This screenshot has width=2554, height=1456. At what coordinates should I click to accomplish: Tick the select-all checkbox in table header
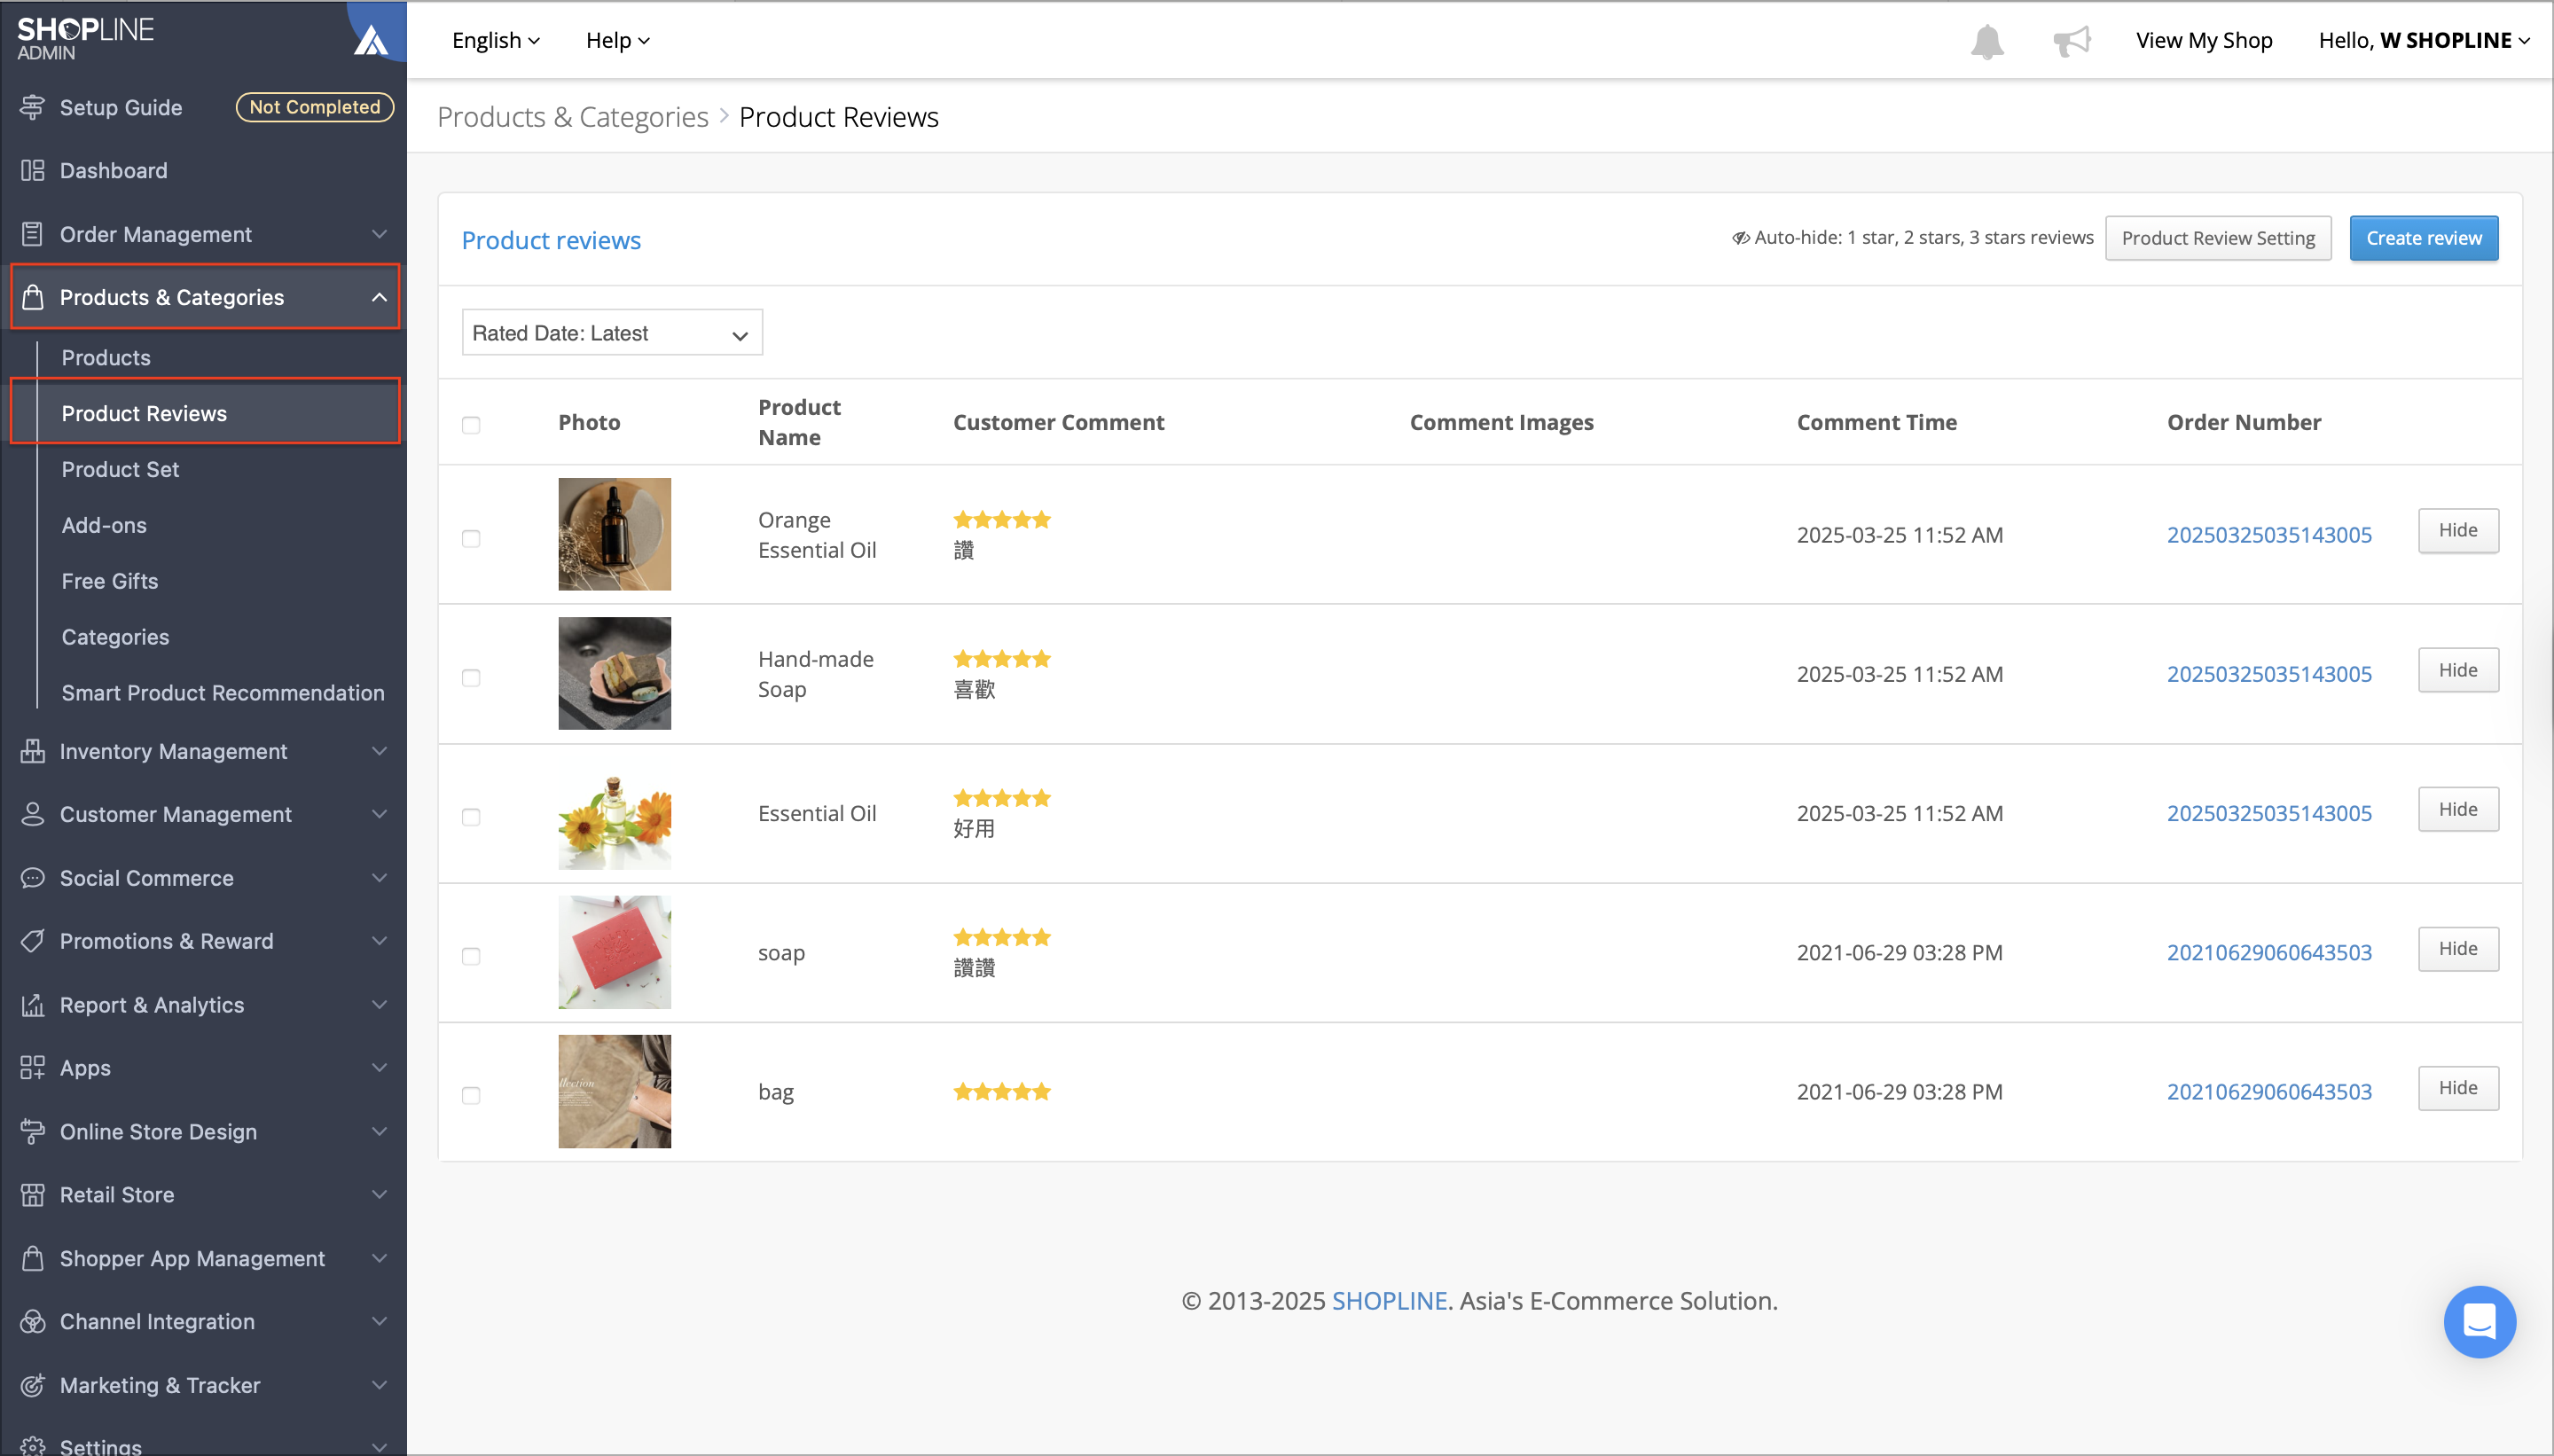click(x=471, y=425)
